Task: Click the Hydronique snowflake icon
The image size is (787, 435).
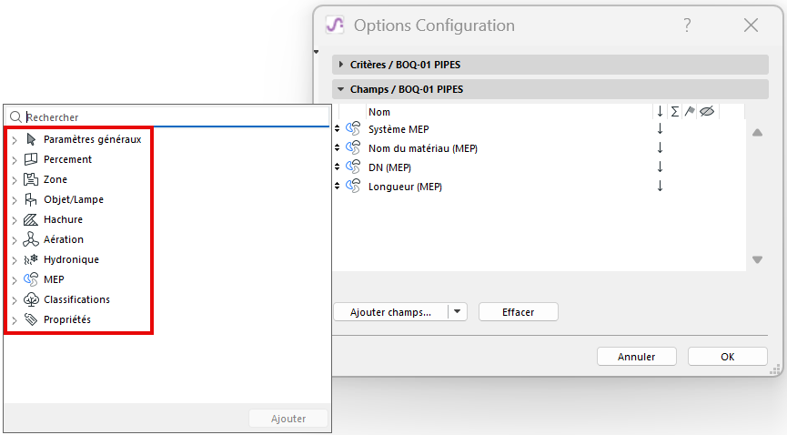Action: [x=31, y=259]
